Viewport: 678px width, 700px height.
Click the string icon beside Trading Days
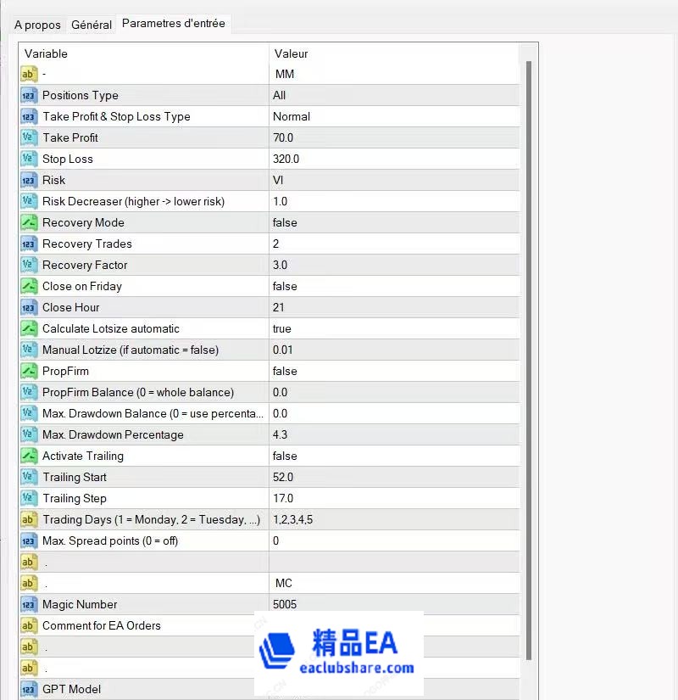[29, 520]
